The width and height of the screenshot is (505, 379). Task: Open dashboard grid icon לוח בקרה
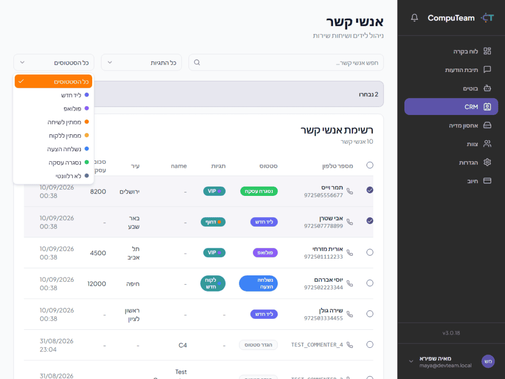[487, 51]
